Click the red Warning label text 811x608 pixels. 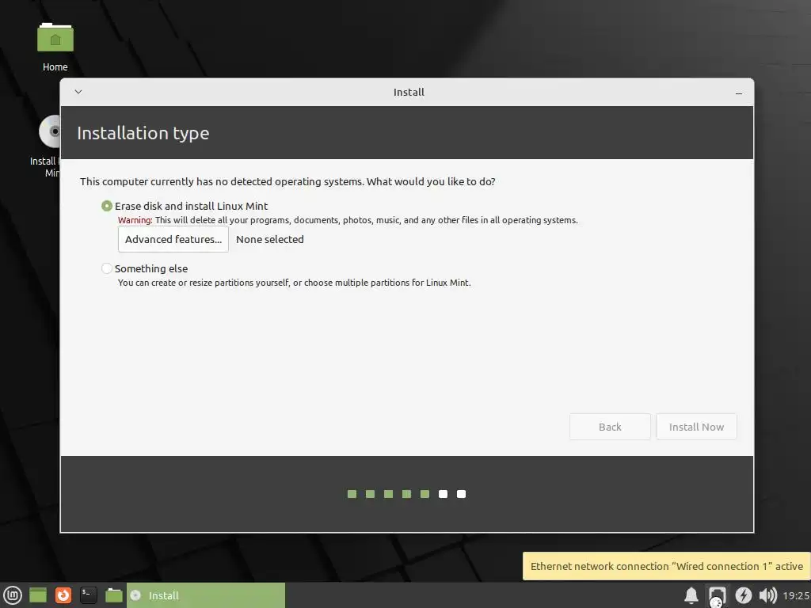135,220
